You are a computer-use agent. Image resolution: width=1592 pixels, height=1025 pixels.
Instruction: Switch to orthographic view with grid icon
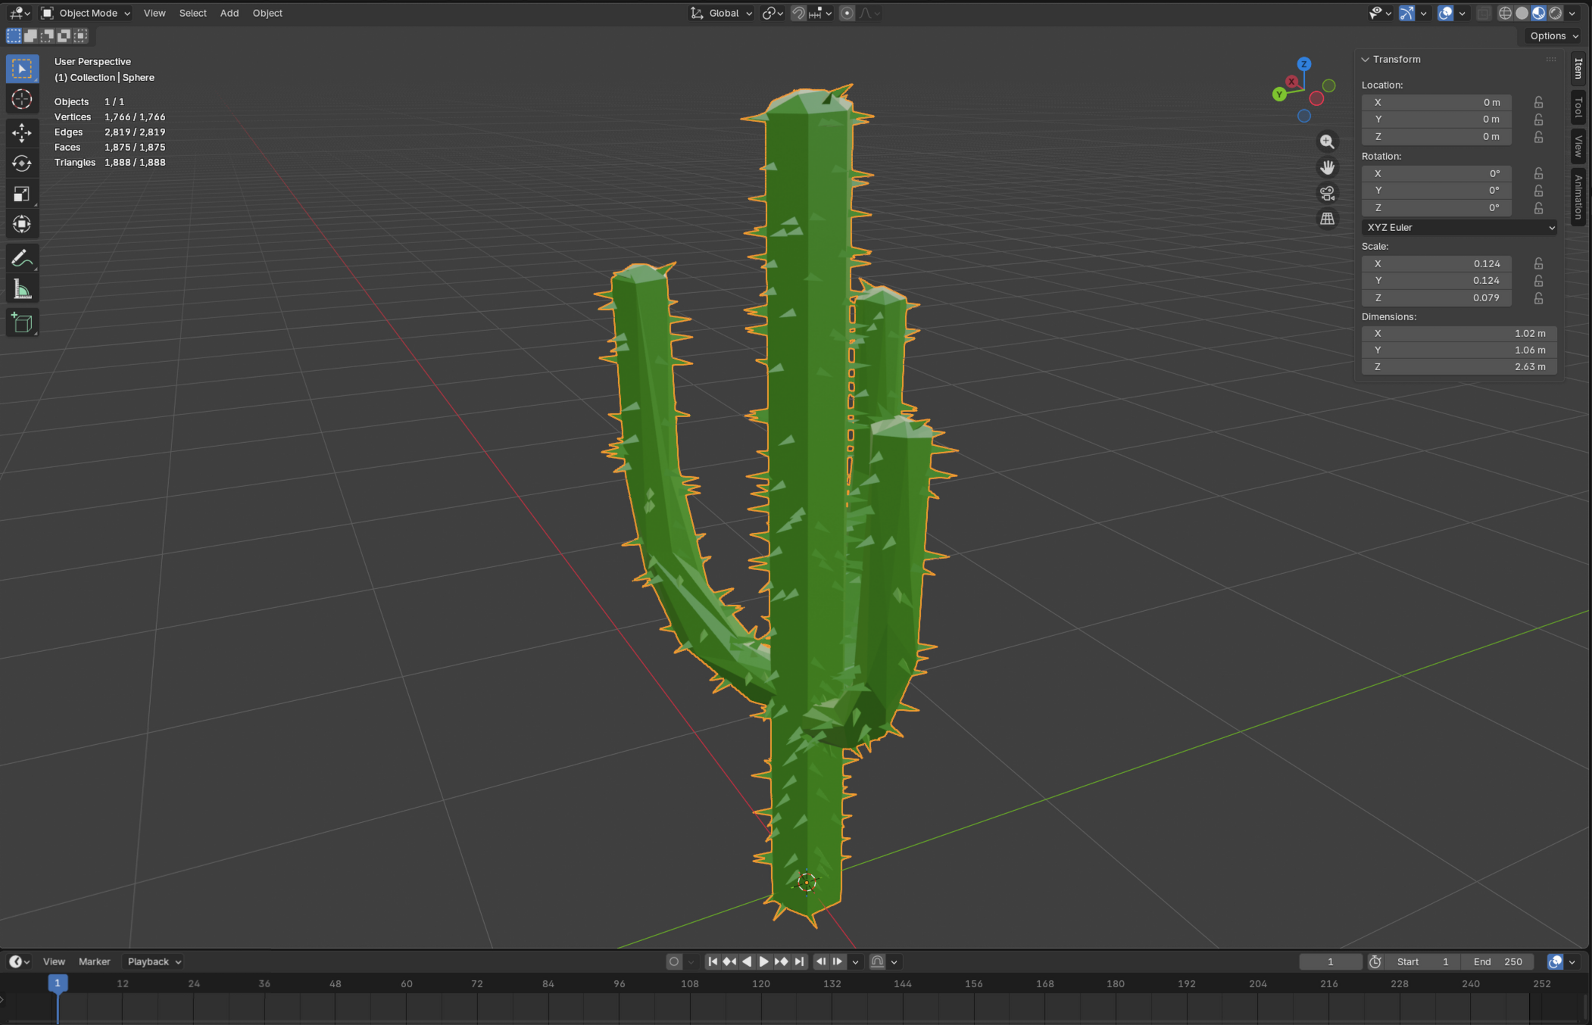click(x=1327, y=219)
